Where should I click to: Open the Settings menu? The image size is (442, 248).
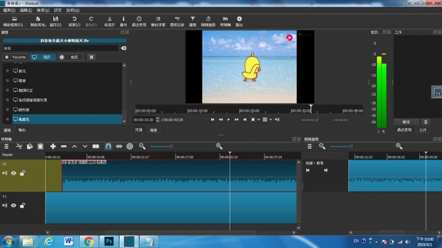tap(58, 10)
